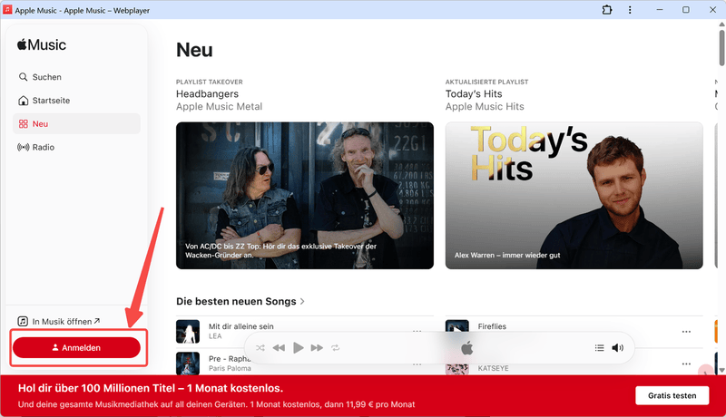This screenshot has width=726, height=417.
Task: Open the Today's Hits playlist cover image
Action: pyautogui.click(x=574, y=196)
